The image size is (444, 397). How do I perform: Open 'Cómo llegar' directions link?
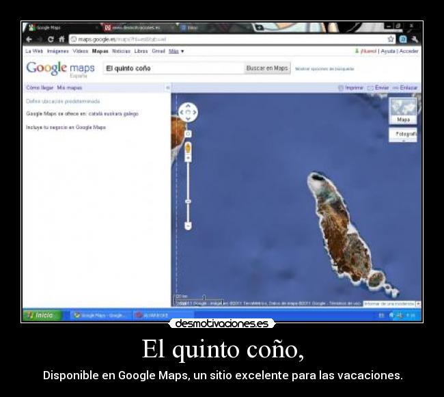pos(40,87)
